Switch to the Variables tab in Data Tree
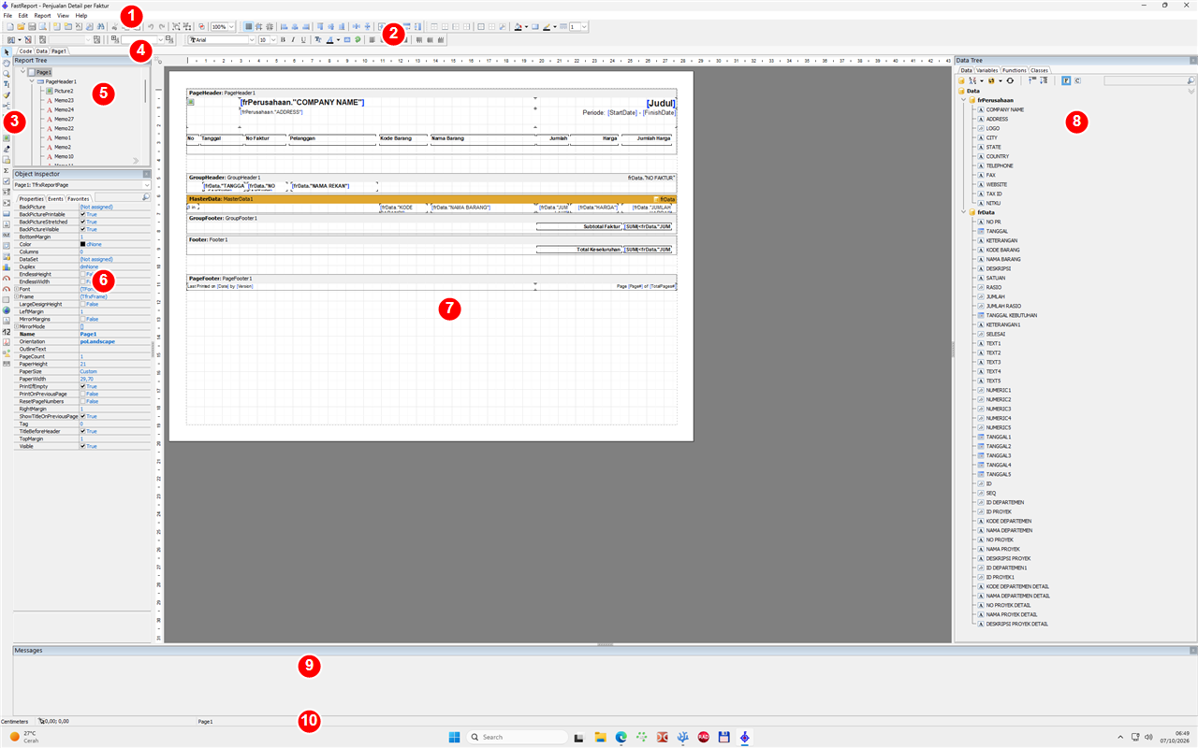Image resolution: width=1198 pixels, height=748 pixels. (987, 70)
